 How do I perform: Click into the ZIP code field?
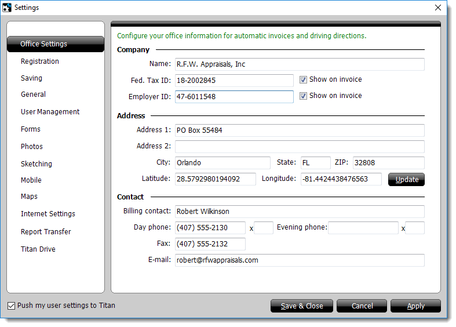(388, 163)
